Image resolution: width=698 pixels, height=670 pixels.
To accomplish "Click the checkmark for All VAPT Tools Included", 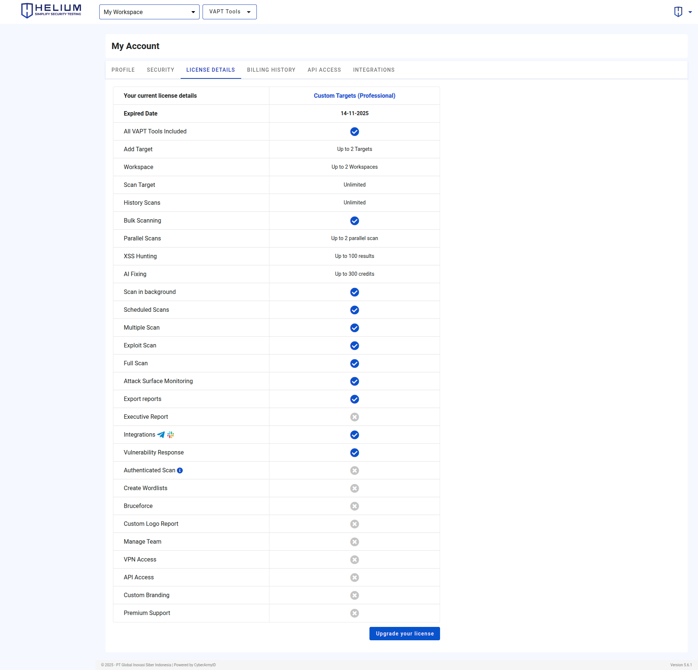I will (x=355, y=132).
